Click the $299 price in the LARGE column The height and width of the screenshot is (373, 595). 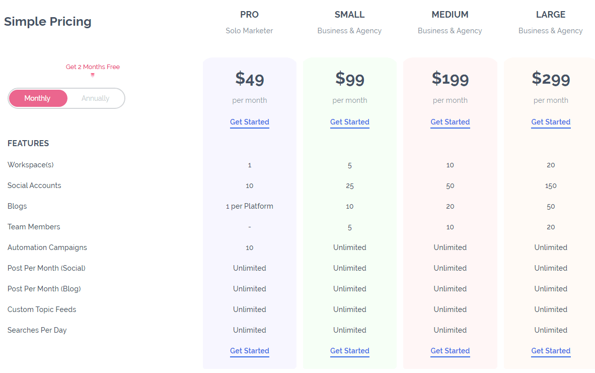(x=551, y=79)
